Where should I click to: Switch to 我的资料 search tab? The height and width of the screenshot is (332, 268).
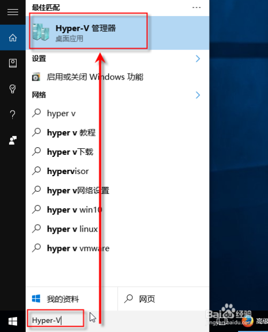(72, 299)
